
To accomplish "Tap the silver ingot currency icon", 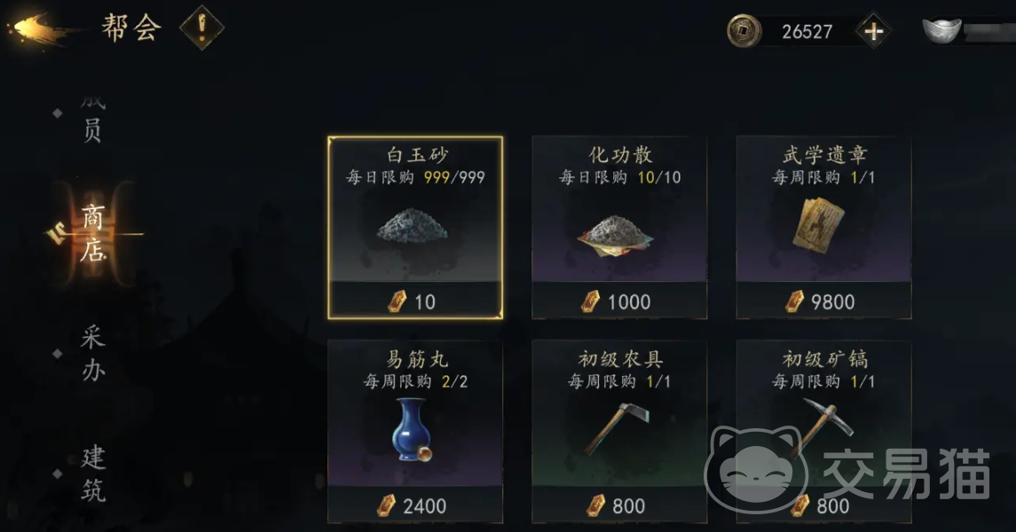I will click(941, 30).
